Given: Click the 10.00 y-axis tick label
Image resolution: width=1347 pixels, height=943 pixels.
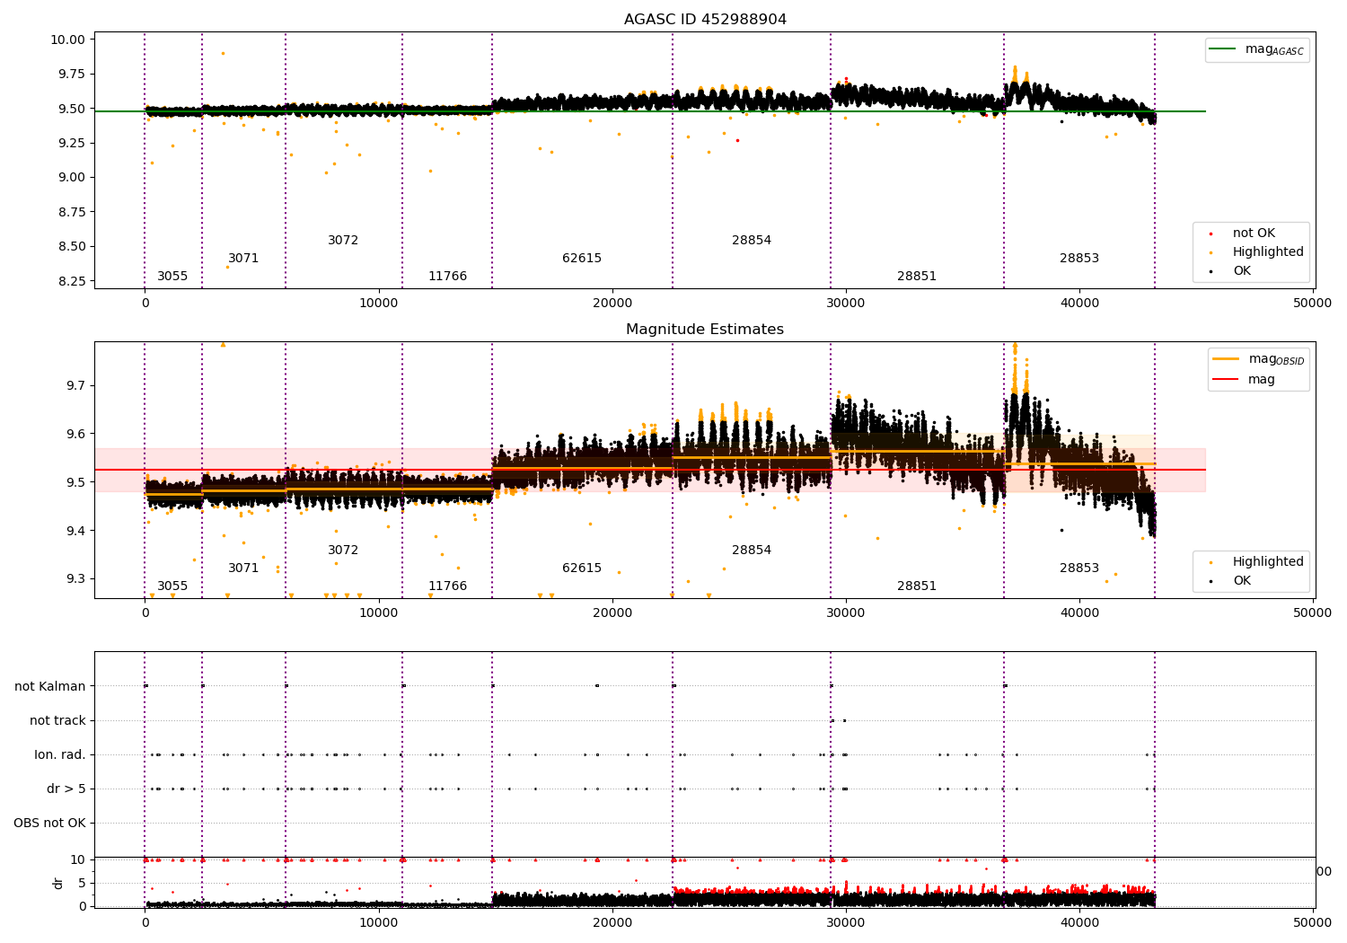Looking at the screenshot, I should click(x=67, y=40).
